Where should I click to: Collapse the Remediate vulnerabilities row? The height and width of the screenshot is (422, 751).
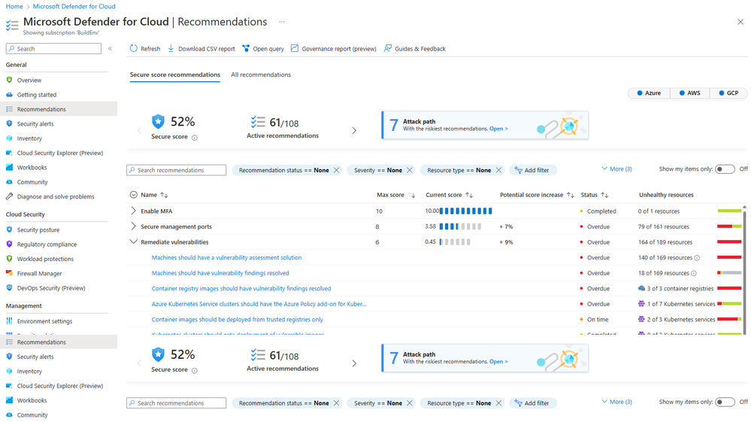(x=133, y=242)
